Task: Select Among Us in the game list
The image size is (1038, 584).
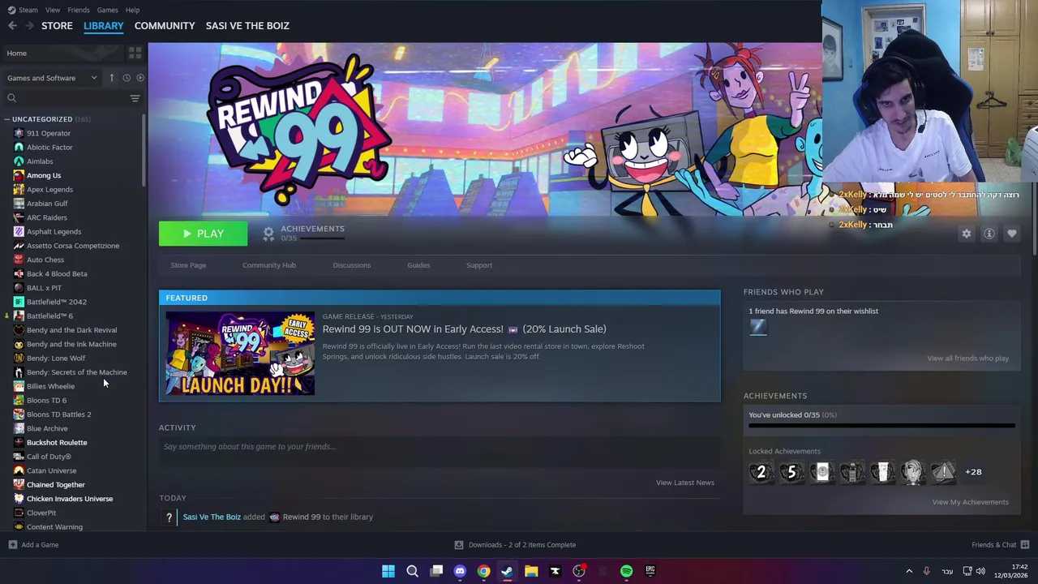Action: [x=44, y=175]
